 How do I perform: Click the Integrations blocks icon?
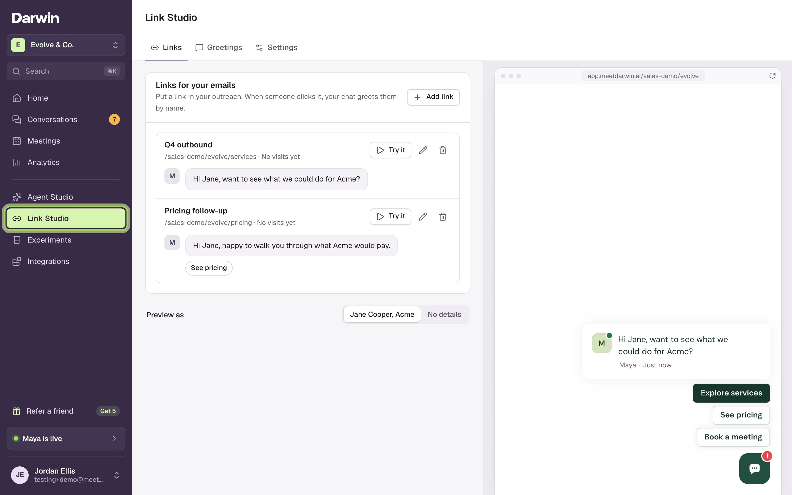[17, 262]
